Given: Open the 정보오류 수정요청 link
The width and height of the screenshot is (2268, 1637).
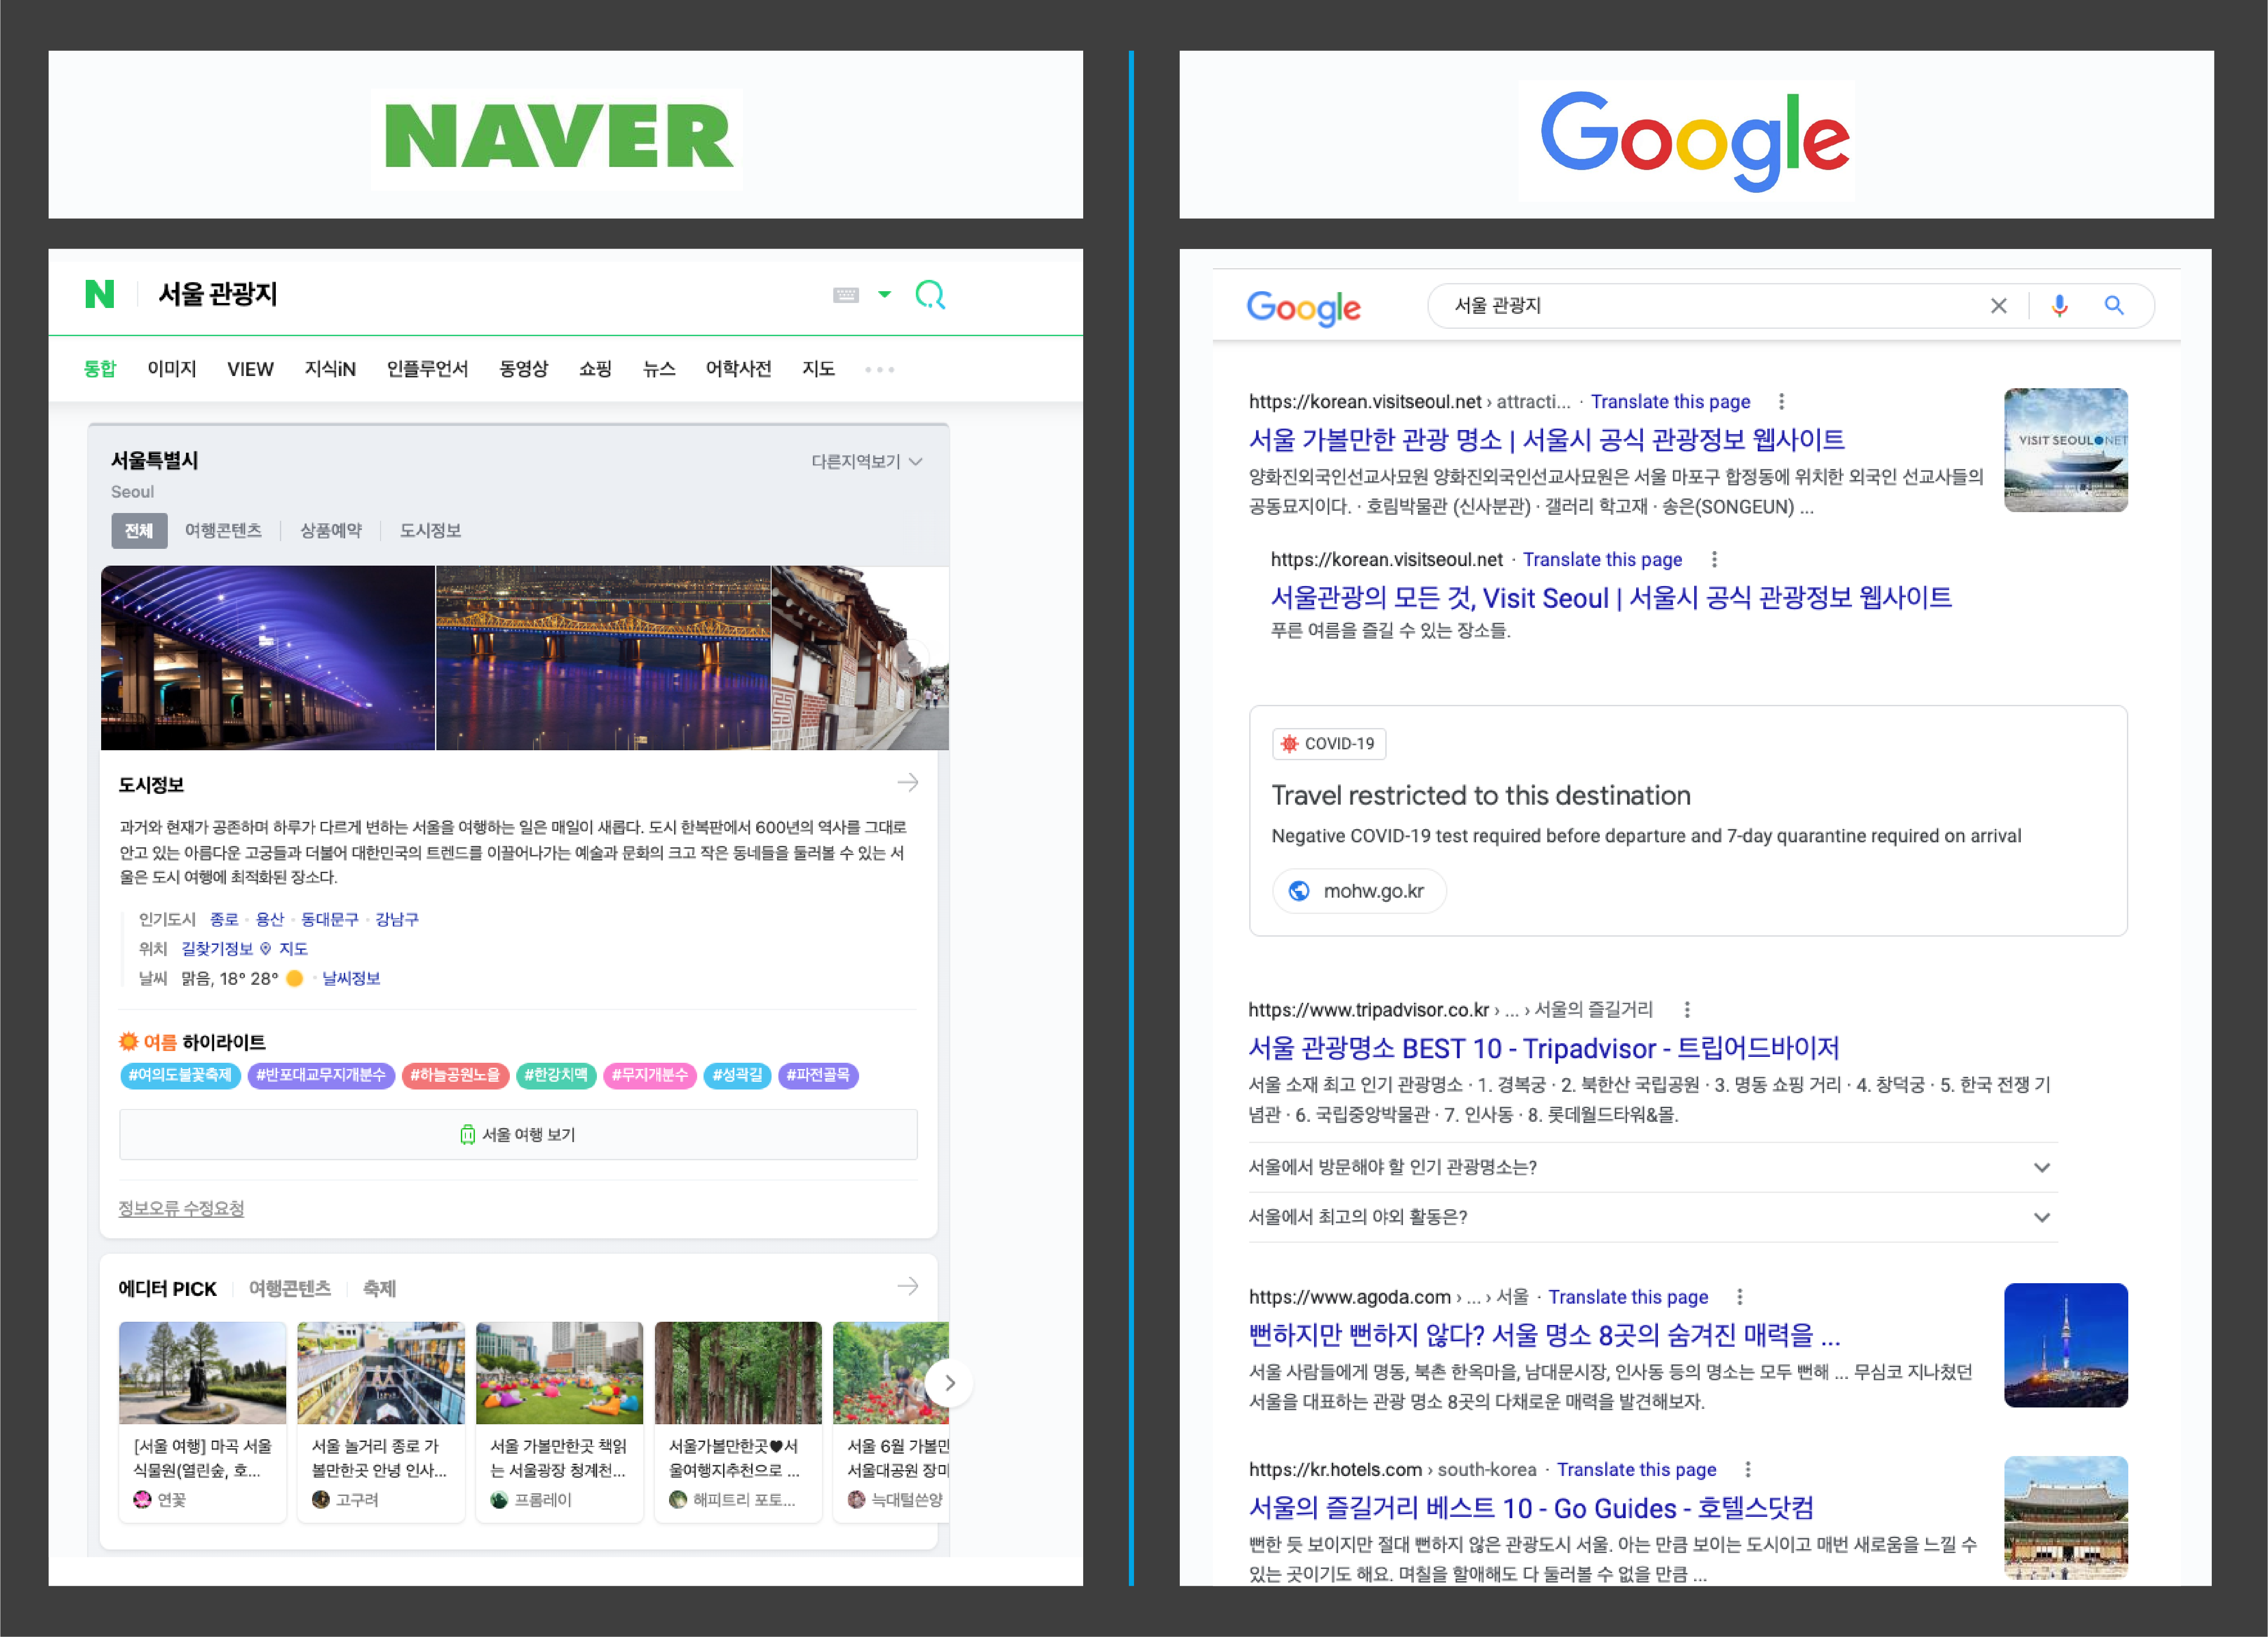Looking at the screenshot, I should 181,1208.
